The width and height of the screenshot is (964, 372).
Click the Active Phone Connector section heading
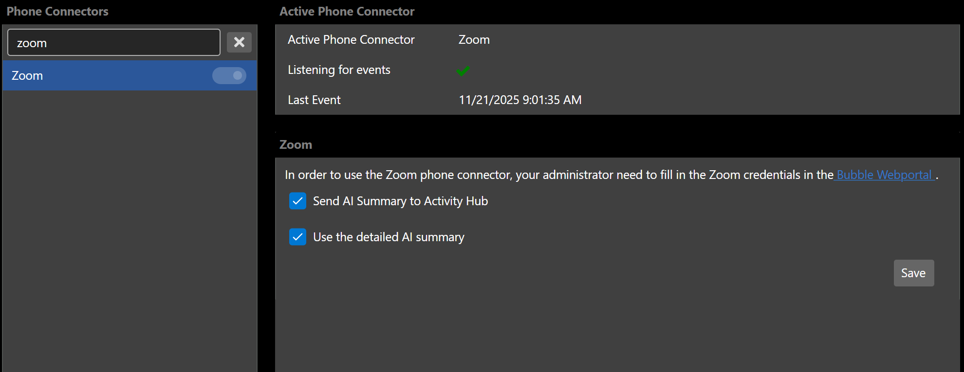coord(347,11)
